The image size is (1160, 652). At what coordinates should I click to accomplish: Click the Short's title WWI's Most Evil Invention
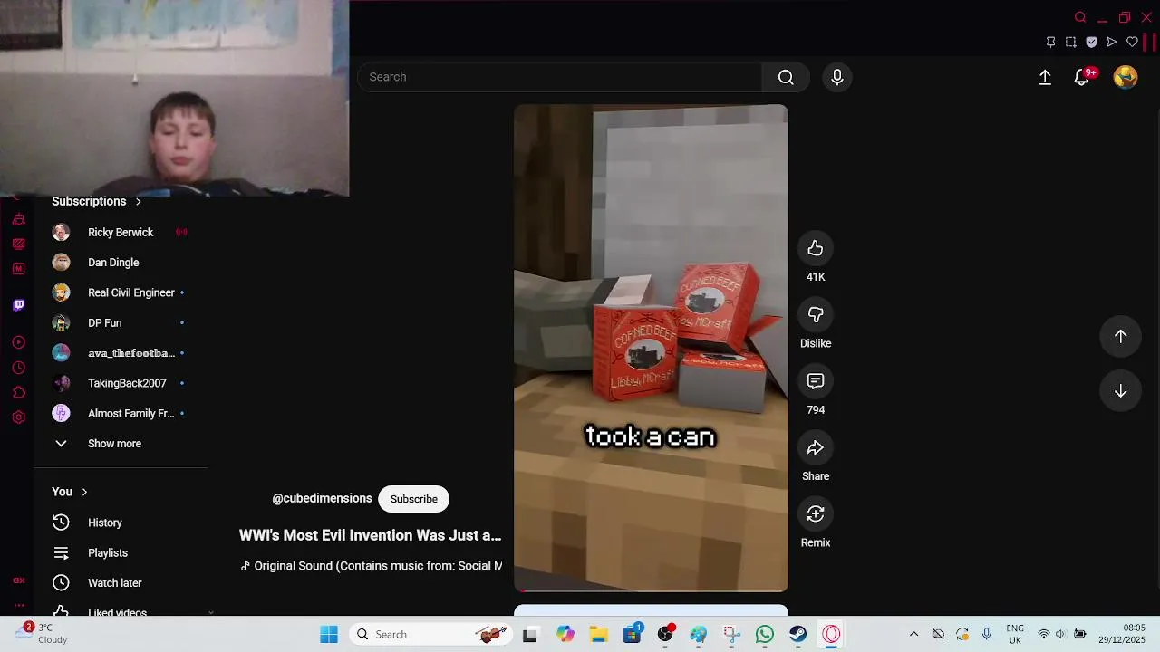pos(370,535)
